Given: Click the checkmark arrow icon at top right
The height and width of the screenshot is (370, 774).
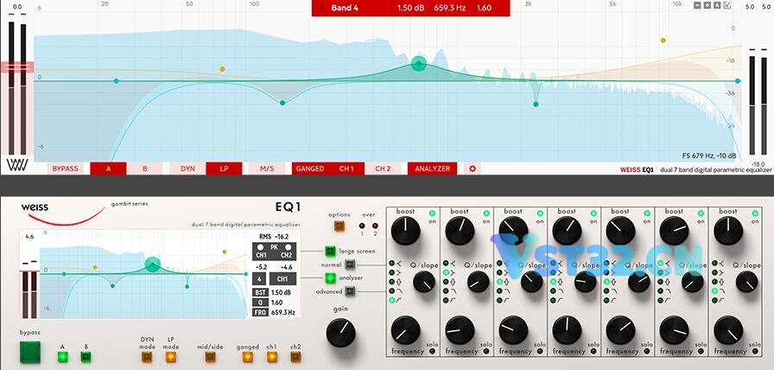Looking at the screenshot, I should [x=727, y=5].
